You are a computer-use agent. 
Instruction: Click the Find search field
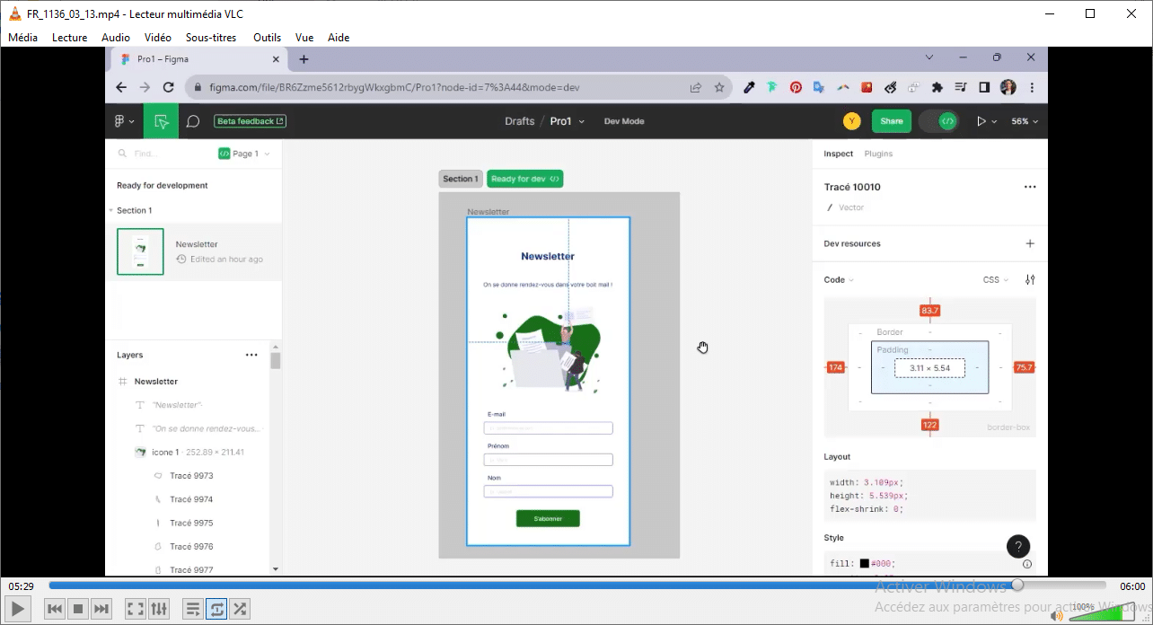pos(162,154)
